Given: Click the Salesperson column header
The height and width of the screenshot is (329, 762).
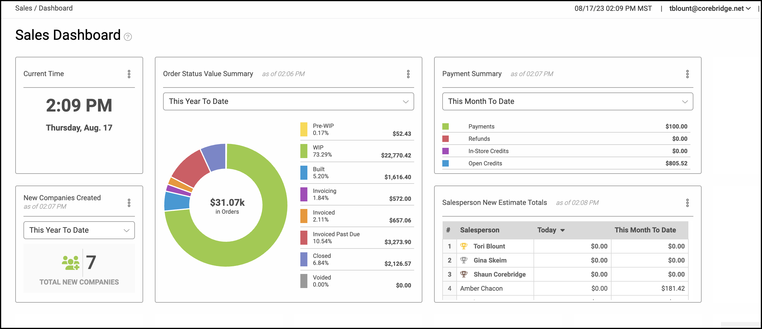Looking at the screenshot, I should pos(479,230).
